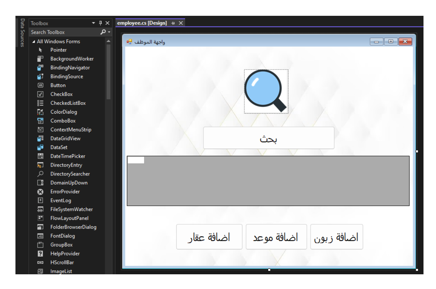Click the بحث search button
436x289 pixels.
click(x=269, y=138)
